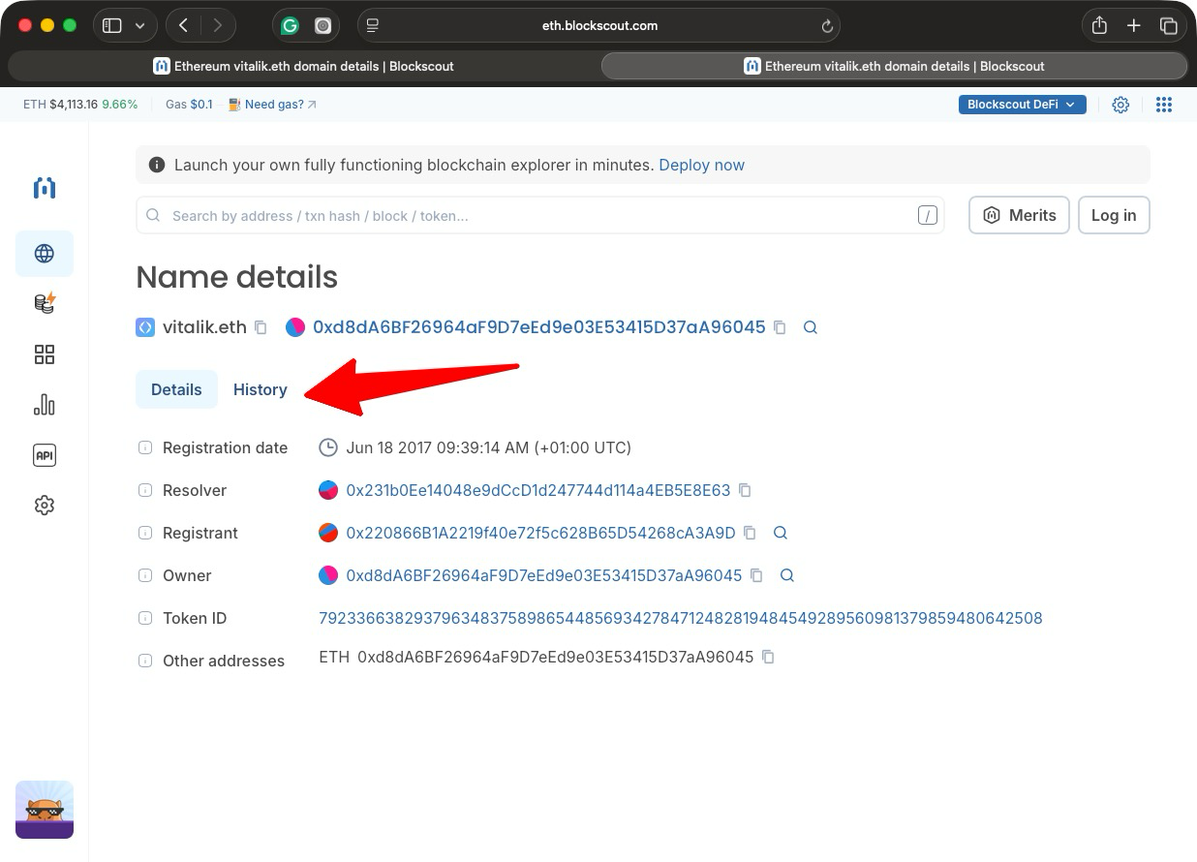The height and width of the screenshot is (862, 1197).
Task: Click the Grammarly extension icon in the toolbar
Action: 290,25
